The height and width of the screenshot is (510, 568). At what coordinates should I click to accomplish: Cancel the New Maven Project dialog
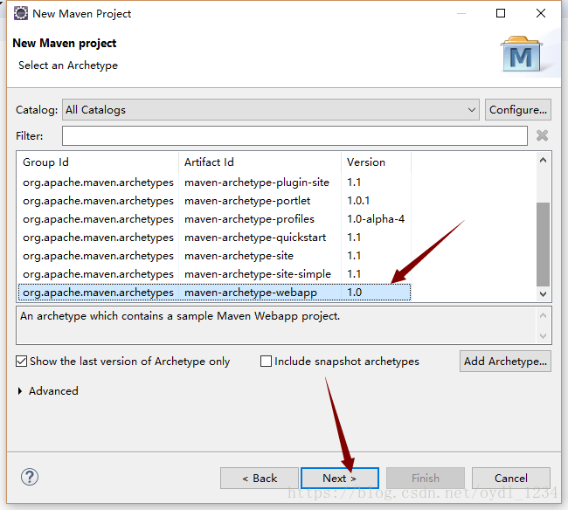pos(511,479)
